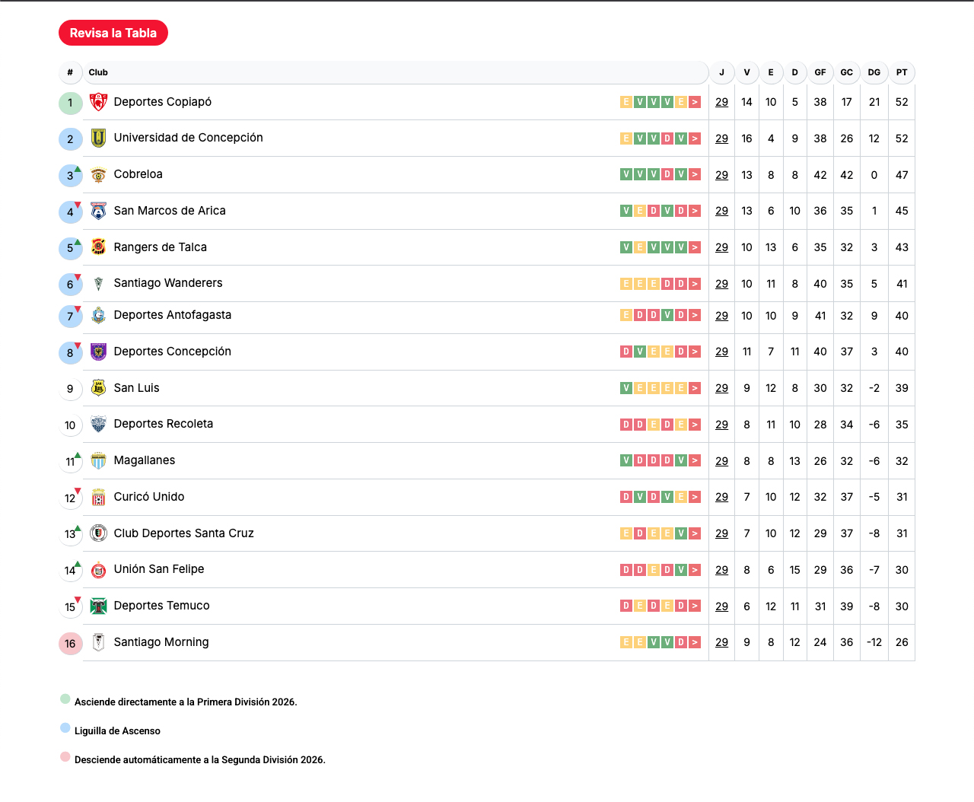Sort table by PT column header
974x802 pixels.
click(x=902, y=72)
